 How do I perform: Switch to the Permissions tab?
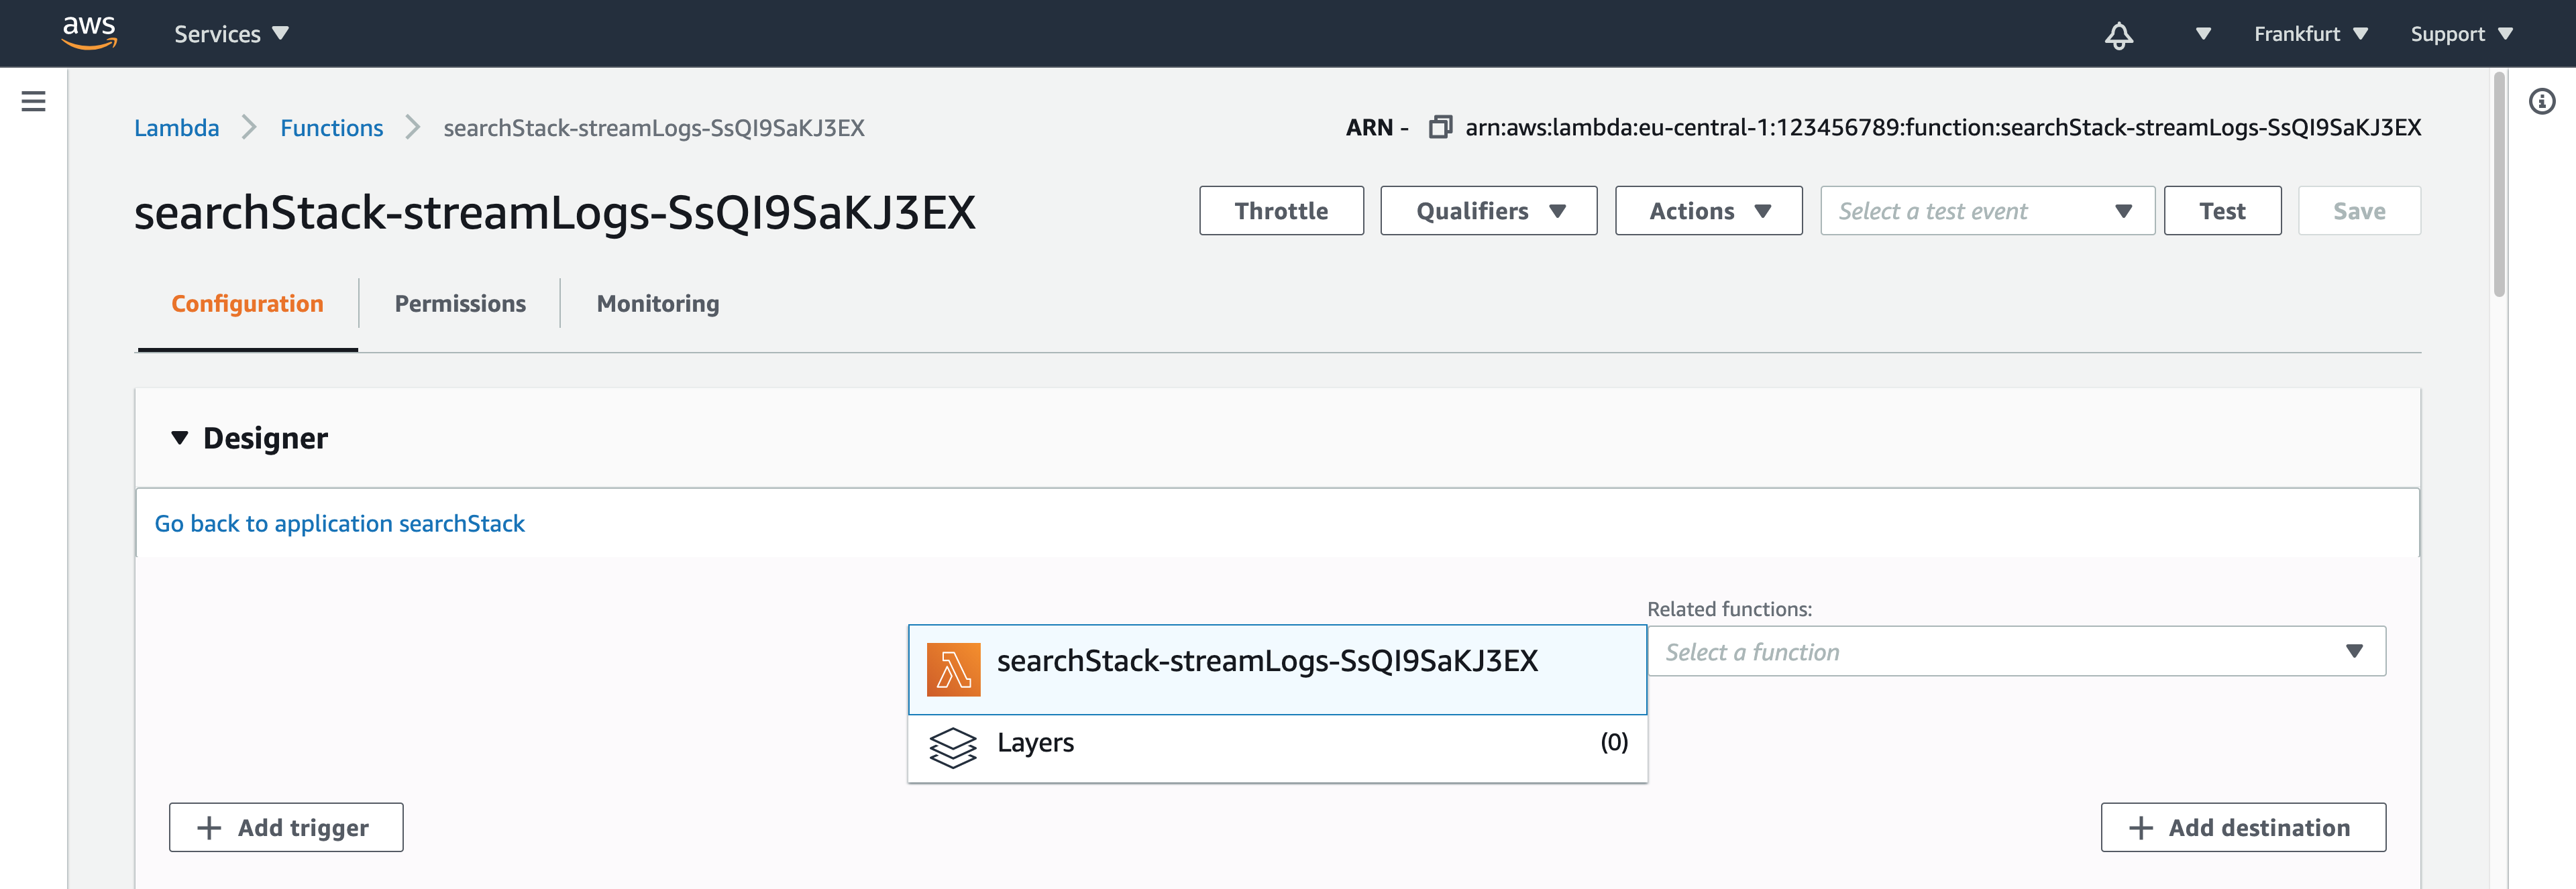tap(460, 302)
